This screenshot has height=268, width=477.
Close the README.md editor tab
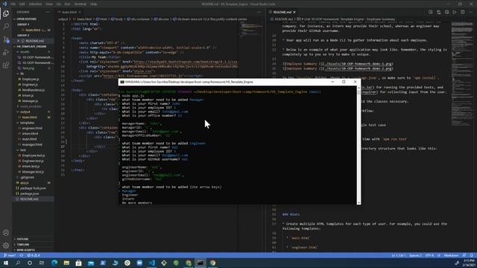pyautogui.click(x=294, y=12)
